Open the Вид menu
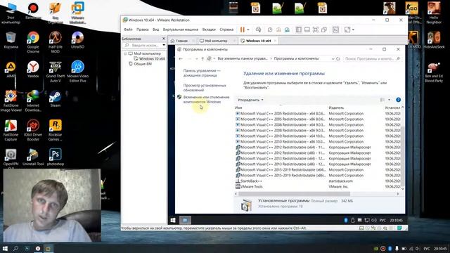This screenshot has height=253, width=450. [156, 30]
